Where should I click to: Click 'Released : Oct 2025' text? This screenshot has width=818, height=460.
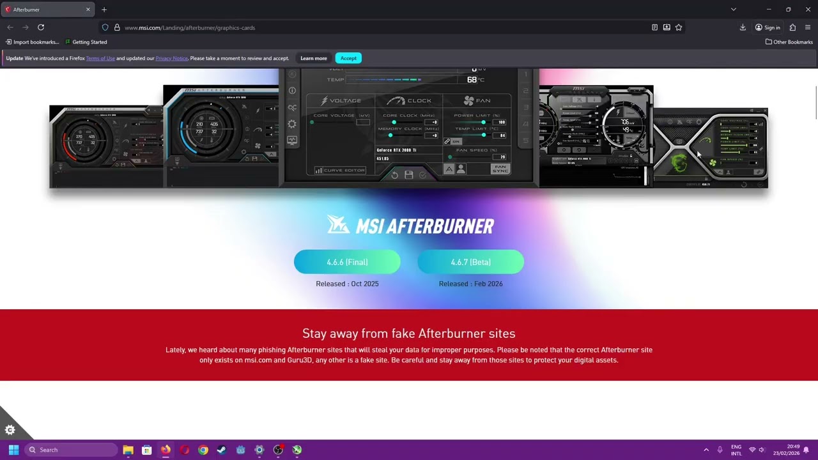coord(347,284)
